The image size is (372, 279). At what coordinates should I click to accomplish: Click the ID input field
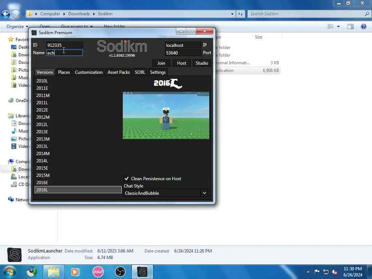(65, 45)
